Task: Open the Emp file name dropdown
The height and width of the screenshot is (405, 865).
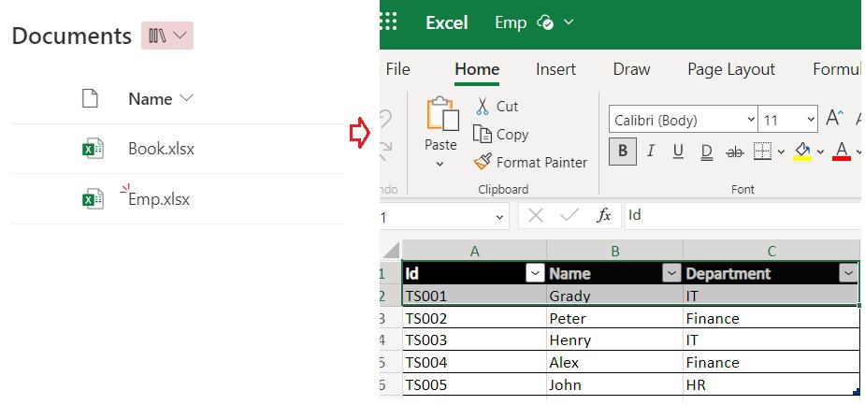Action: pyautogui.click(x=569, y=22)
